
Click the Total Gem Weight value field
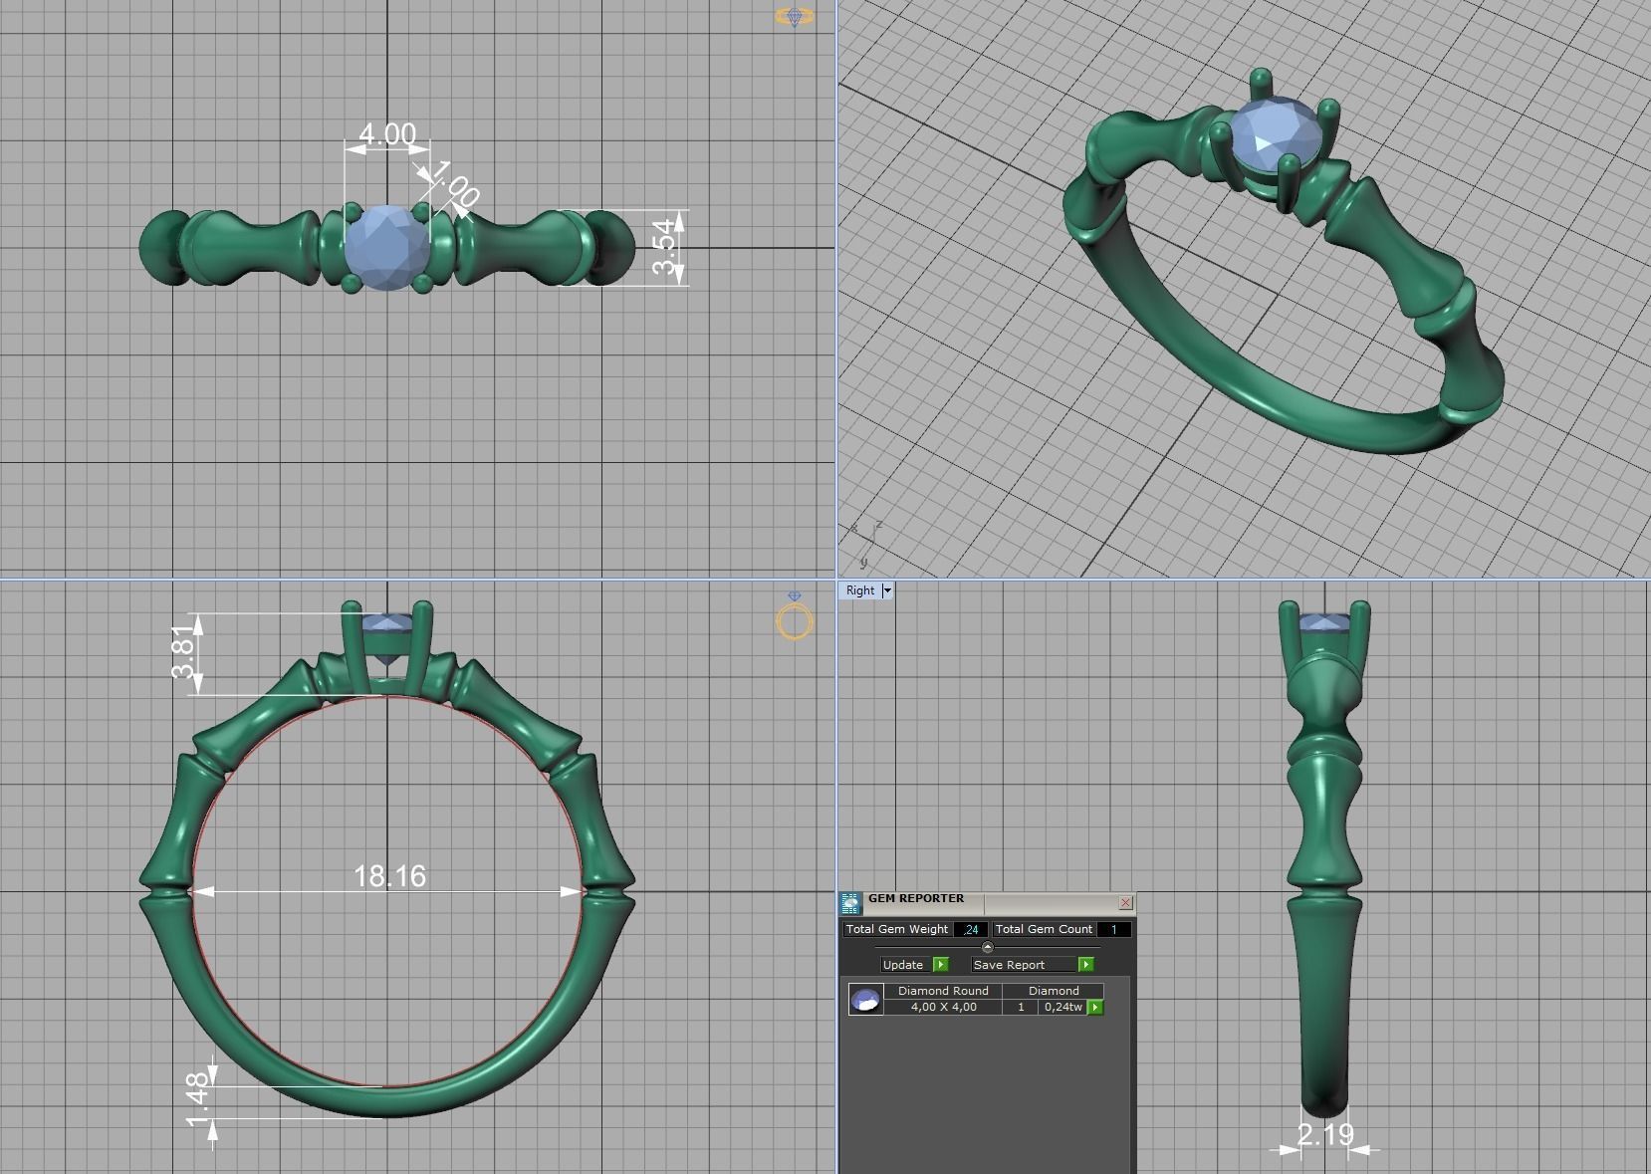coord(970,929)
